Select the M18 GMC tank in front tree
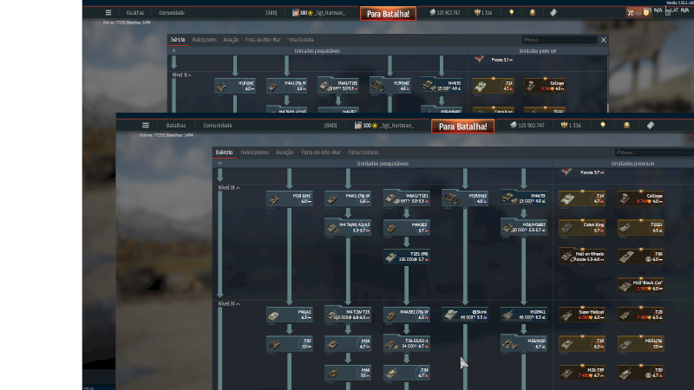The width and height of the screenshot is (694, 390). [x=290, y=198]
